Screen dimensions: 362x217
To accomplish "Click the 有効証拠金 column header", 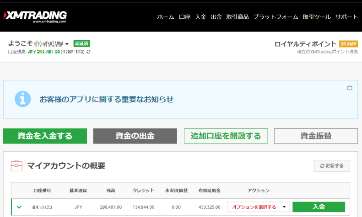I will coord(210,191).
